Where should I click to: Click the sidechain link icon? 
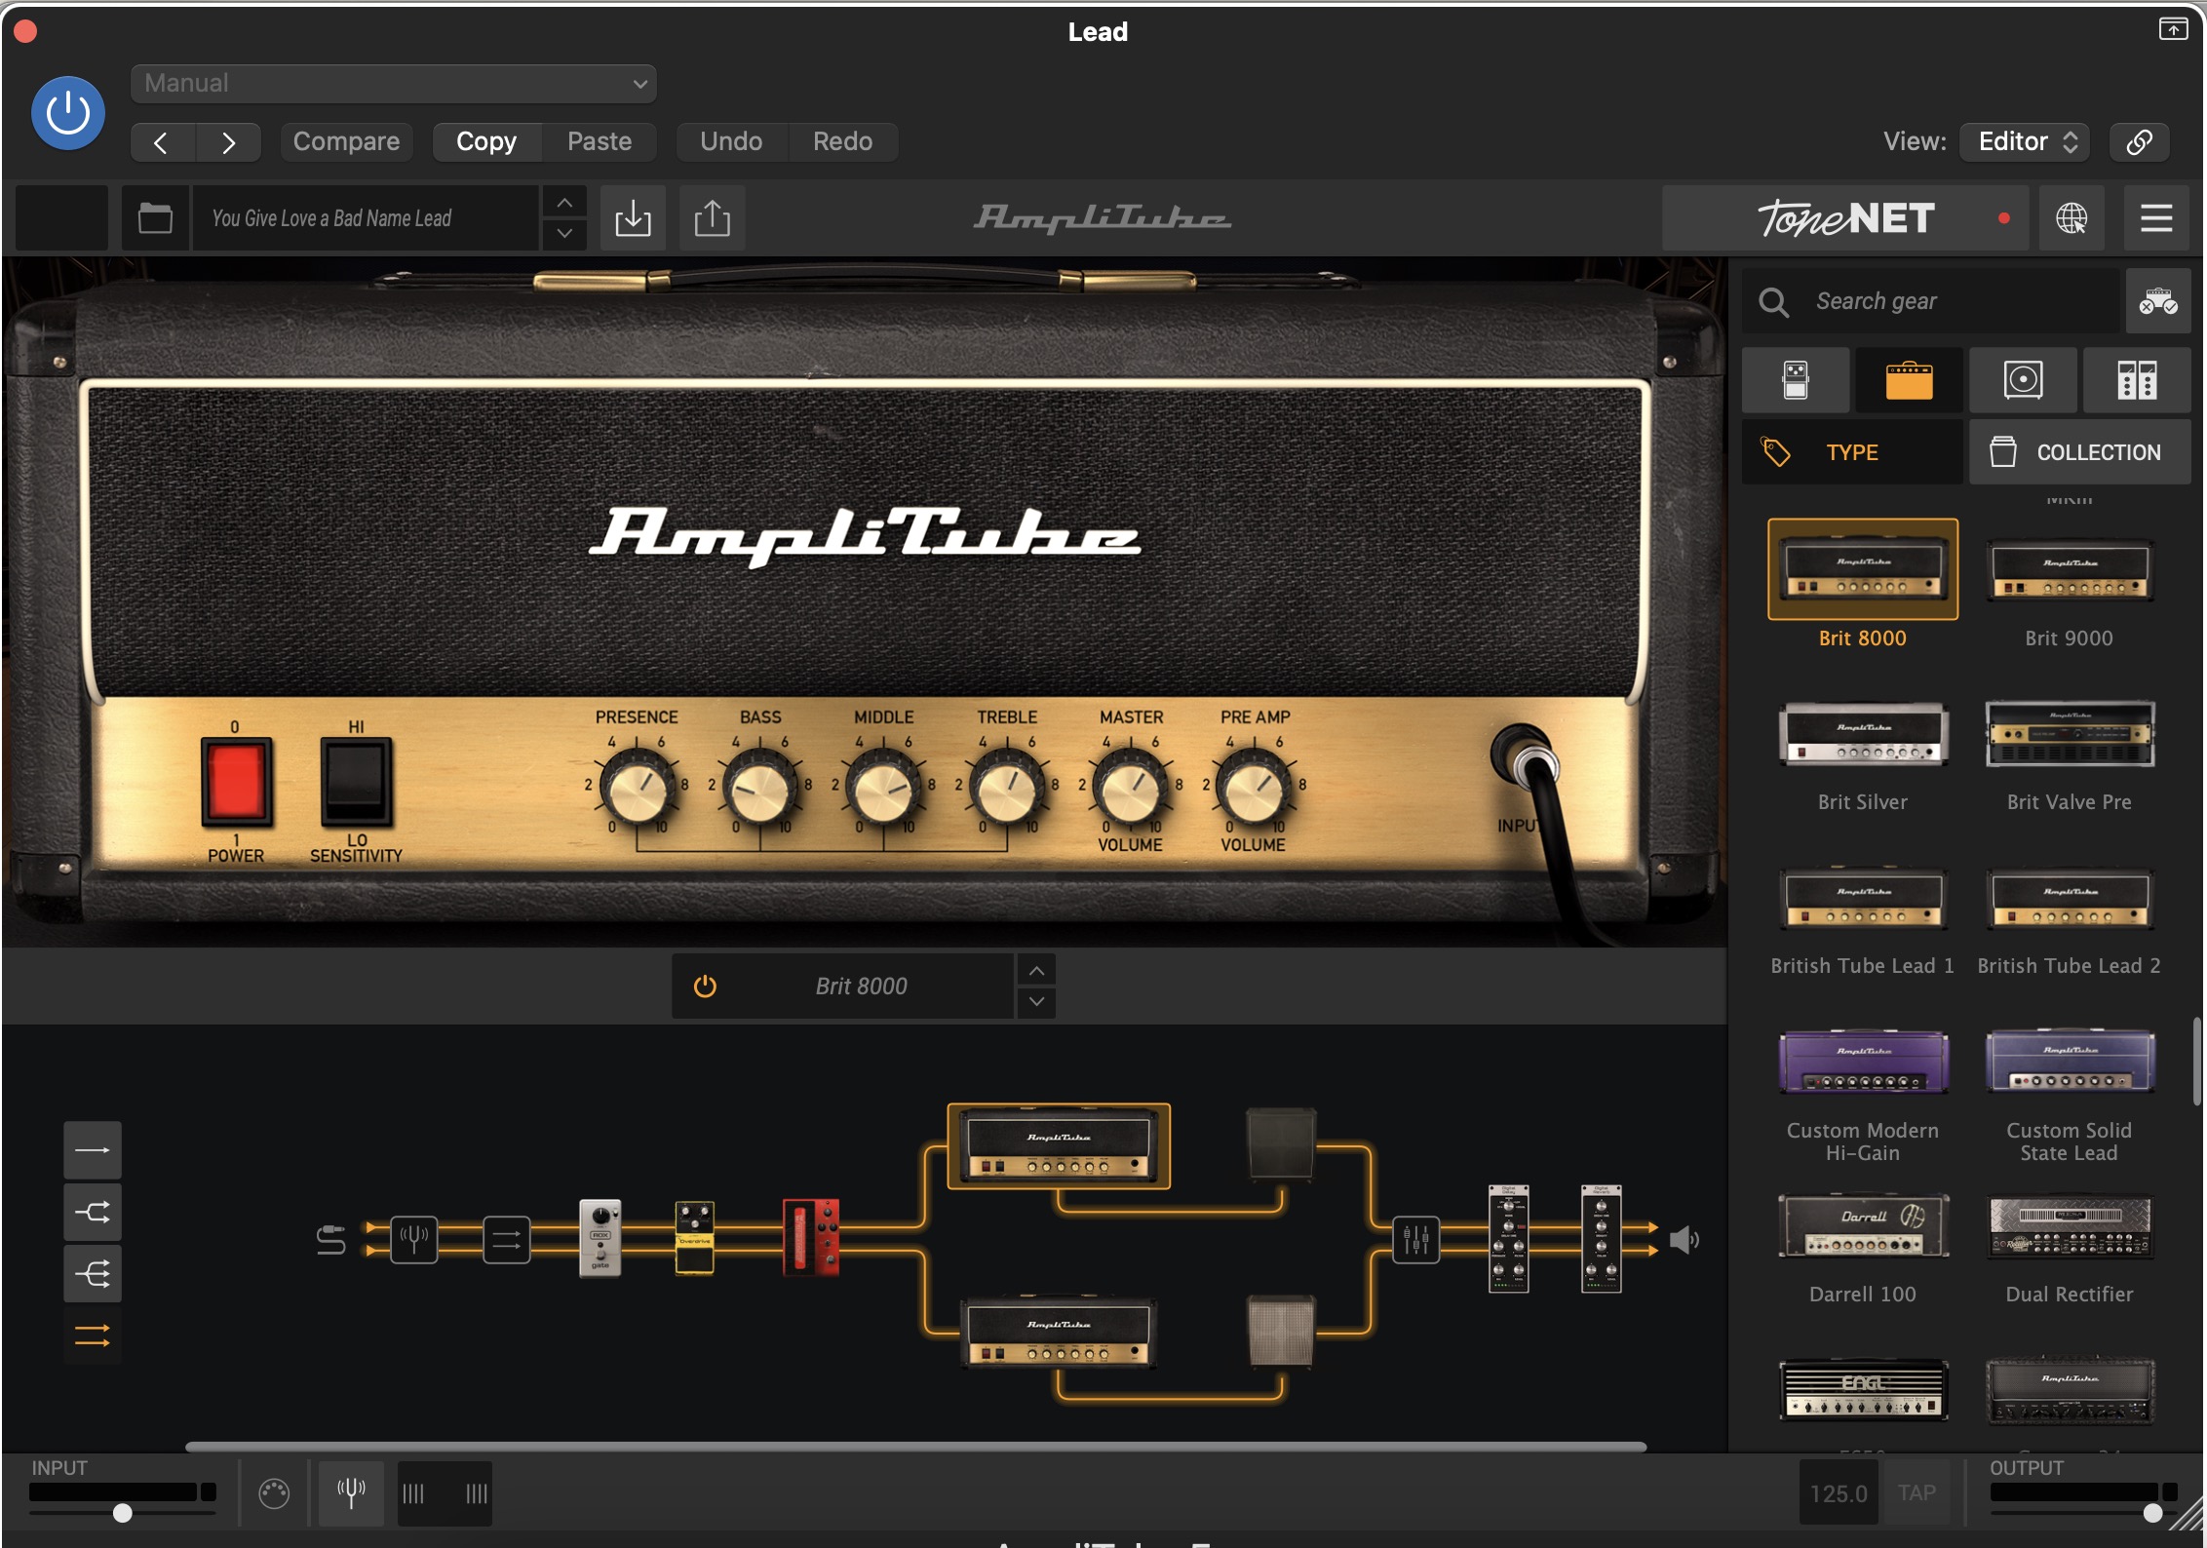coord(2139,142)
